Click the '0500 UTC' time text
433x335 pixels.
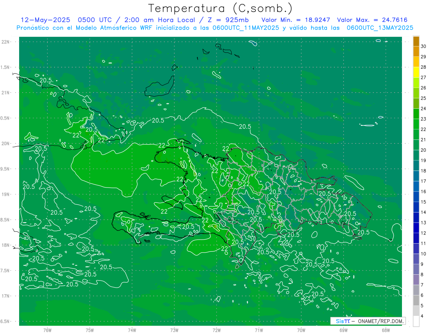tap(95, 20)
